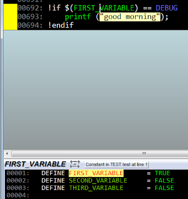Click the !if directive on line 00692
The height and width of the screenshot is (199, 188).
coord(54,8)
